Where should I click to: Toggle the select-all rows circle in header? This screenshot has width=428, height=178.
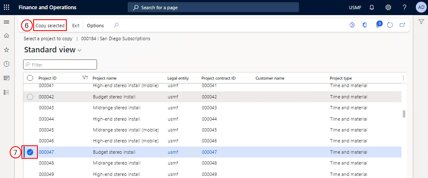30,78
